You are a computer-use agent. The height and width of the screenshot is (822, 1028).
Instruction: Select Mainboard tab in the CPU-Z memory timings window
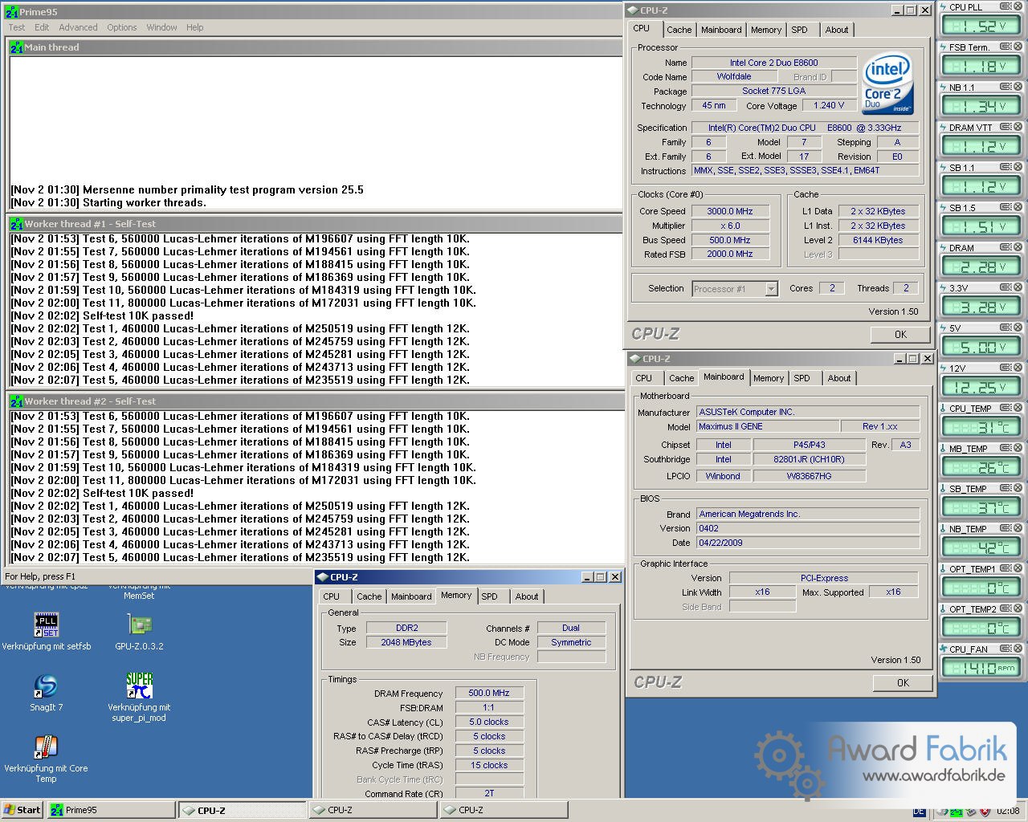pos(411,596)
